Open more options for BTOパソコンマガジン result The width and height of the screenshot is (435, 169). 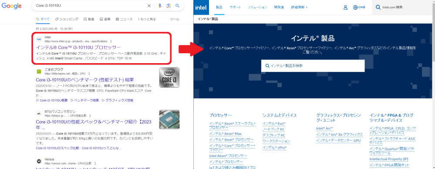click(x=90, y=115)
